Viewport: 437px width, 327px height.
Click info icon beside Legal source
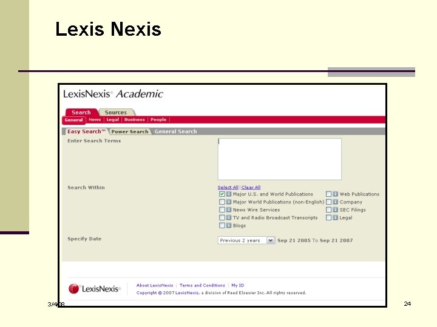tap(335, 217)
